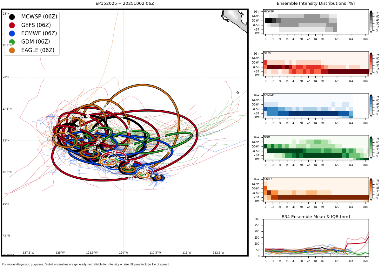Image resolution: width=381 pixels, height=267 pixels.
Task: Click the 'R34 Ensemble Mean & IQR [nm]' title
Action: 316,217
